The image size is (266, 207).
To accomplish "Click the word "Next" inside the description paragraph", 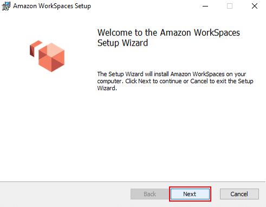I will coord(145,81).
